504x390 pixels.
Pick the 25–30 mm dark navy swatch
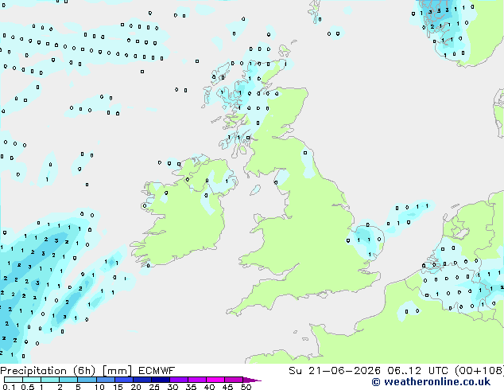tap(161, 380)
